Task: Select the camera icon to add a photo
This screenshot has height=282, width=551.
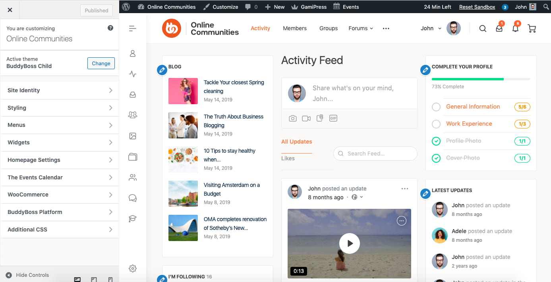Action: coord(293,118)
